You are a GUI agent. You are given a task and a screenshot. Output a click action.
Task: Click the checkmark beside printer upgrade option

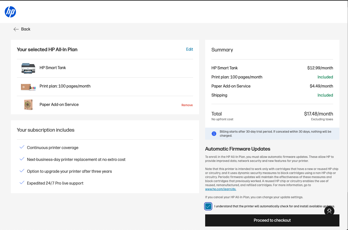coord(22,171)
